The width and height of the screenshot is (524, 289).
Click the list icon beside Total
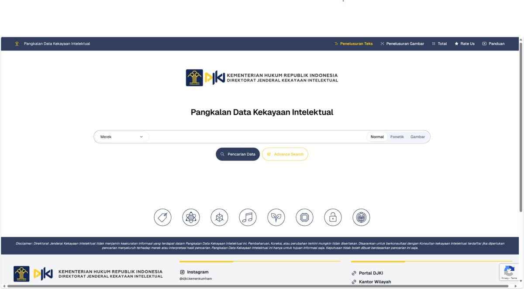pyautogui.click(x=434, y=44)
